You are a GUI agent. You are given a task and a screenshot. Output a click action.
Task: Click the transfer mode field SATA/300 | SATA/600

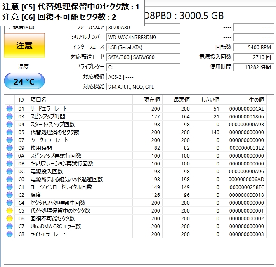click(143, 57)
